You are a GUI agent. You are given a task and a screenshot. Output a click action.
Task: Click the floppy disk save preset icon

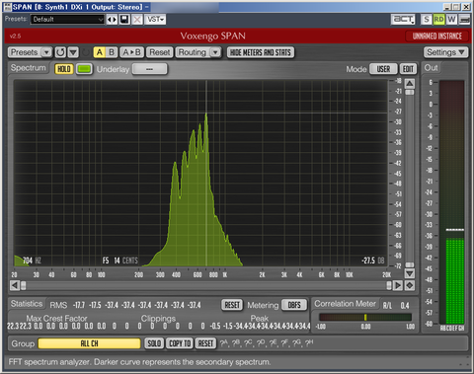pos(124,20)
